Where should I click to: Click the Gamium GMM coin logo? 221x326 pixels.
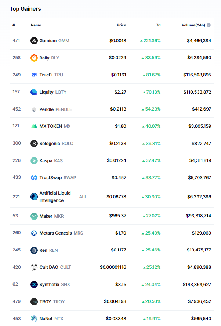(34, 41)
